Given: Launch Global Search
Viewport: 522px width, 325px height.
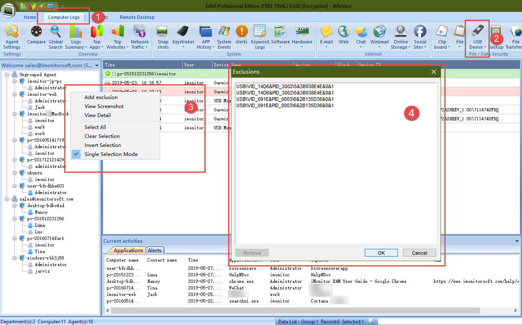Looking at the screenshot, I should [56, 37].
